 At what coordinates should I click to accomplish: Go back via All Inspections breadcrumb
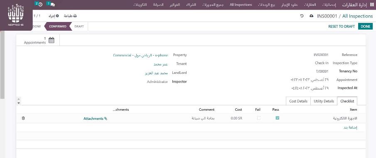[358, 16]
